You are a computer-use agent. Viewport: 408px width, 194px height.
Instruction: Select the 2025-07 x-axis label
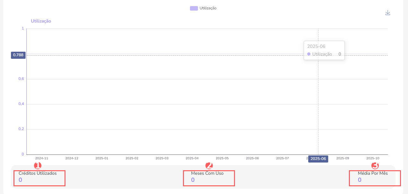(282, 158)
